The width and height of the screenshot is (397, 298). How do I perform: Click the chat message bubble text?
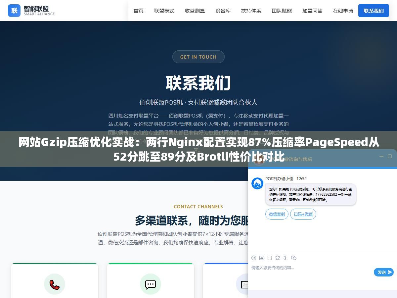click(x=311, y=194)
